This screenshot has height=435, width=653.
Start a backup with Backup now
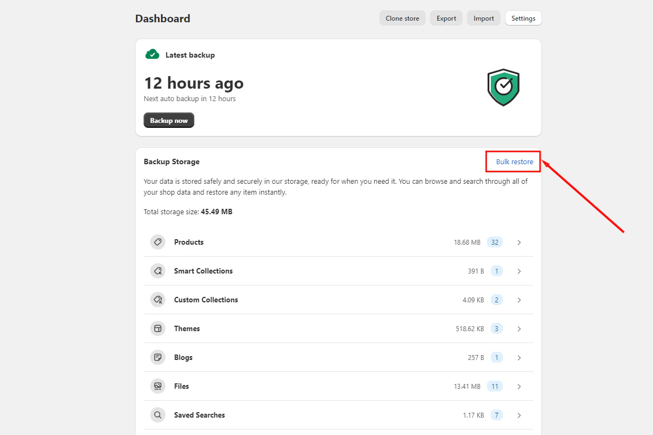pos(169,120)
